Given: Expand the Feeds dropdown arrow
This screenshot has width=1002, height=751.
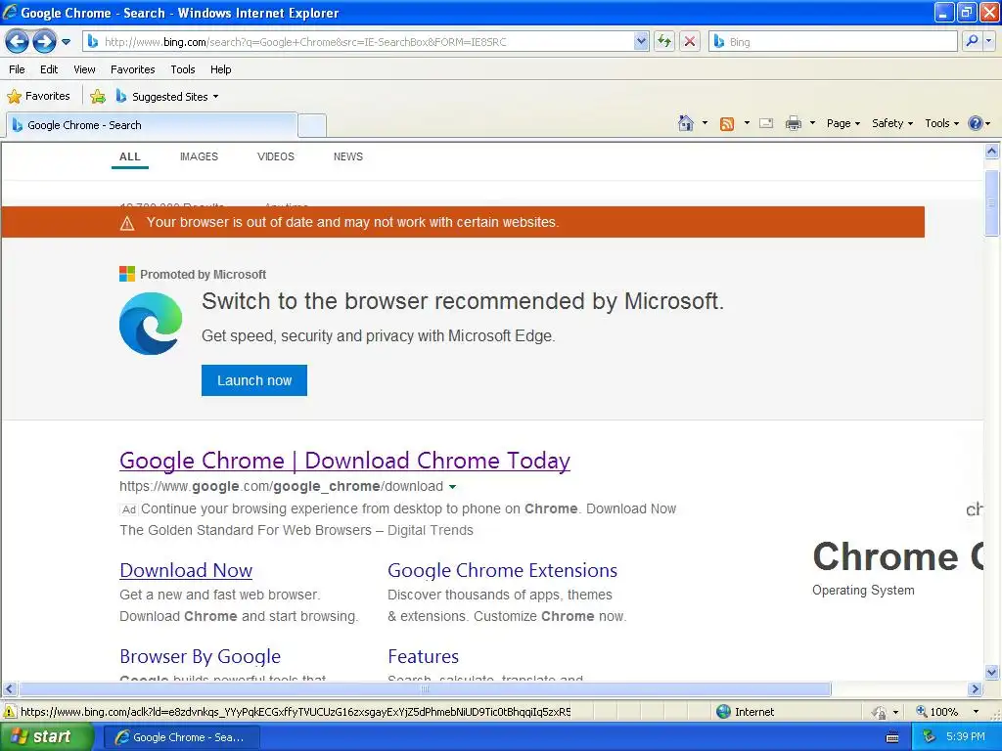Looking at the screenshot, I should click(x=747, y=123).
